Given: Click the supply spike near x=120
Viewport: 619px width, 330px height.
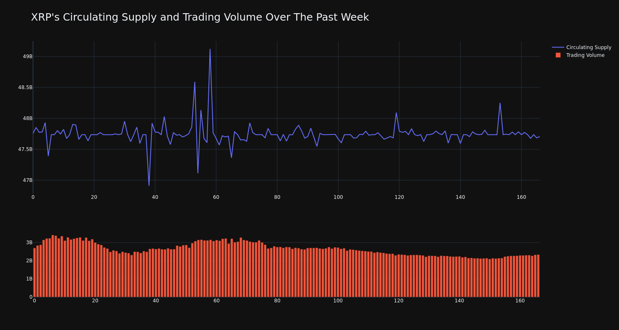Looking at the screenshot, I should tap(396, 113).
